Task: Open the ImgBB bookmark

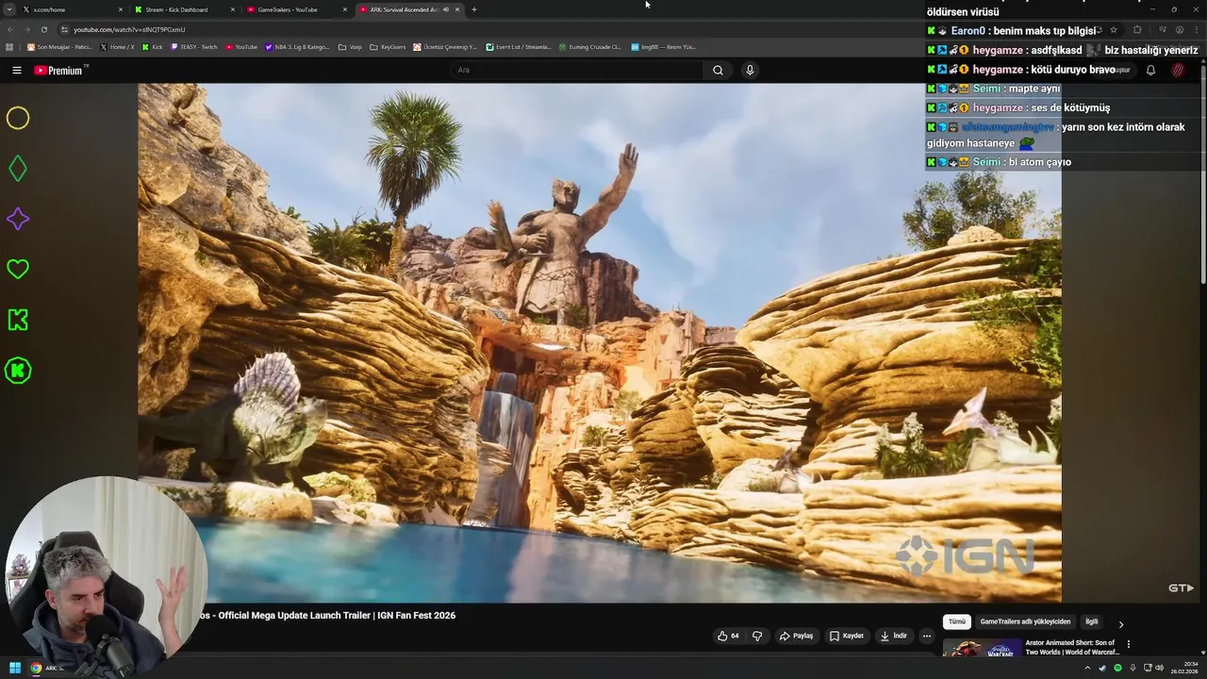Action: [663, 46]
